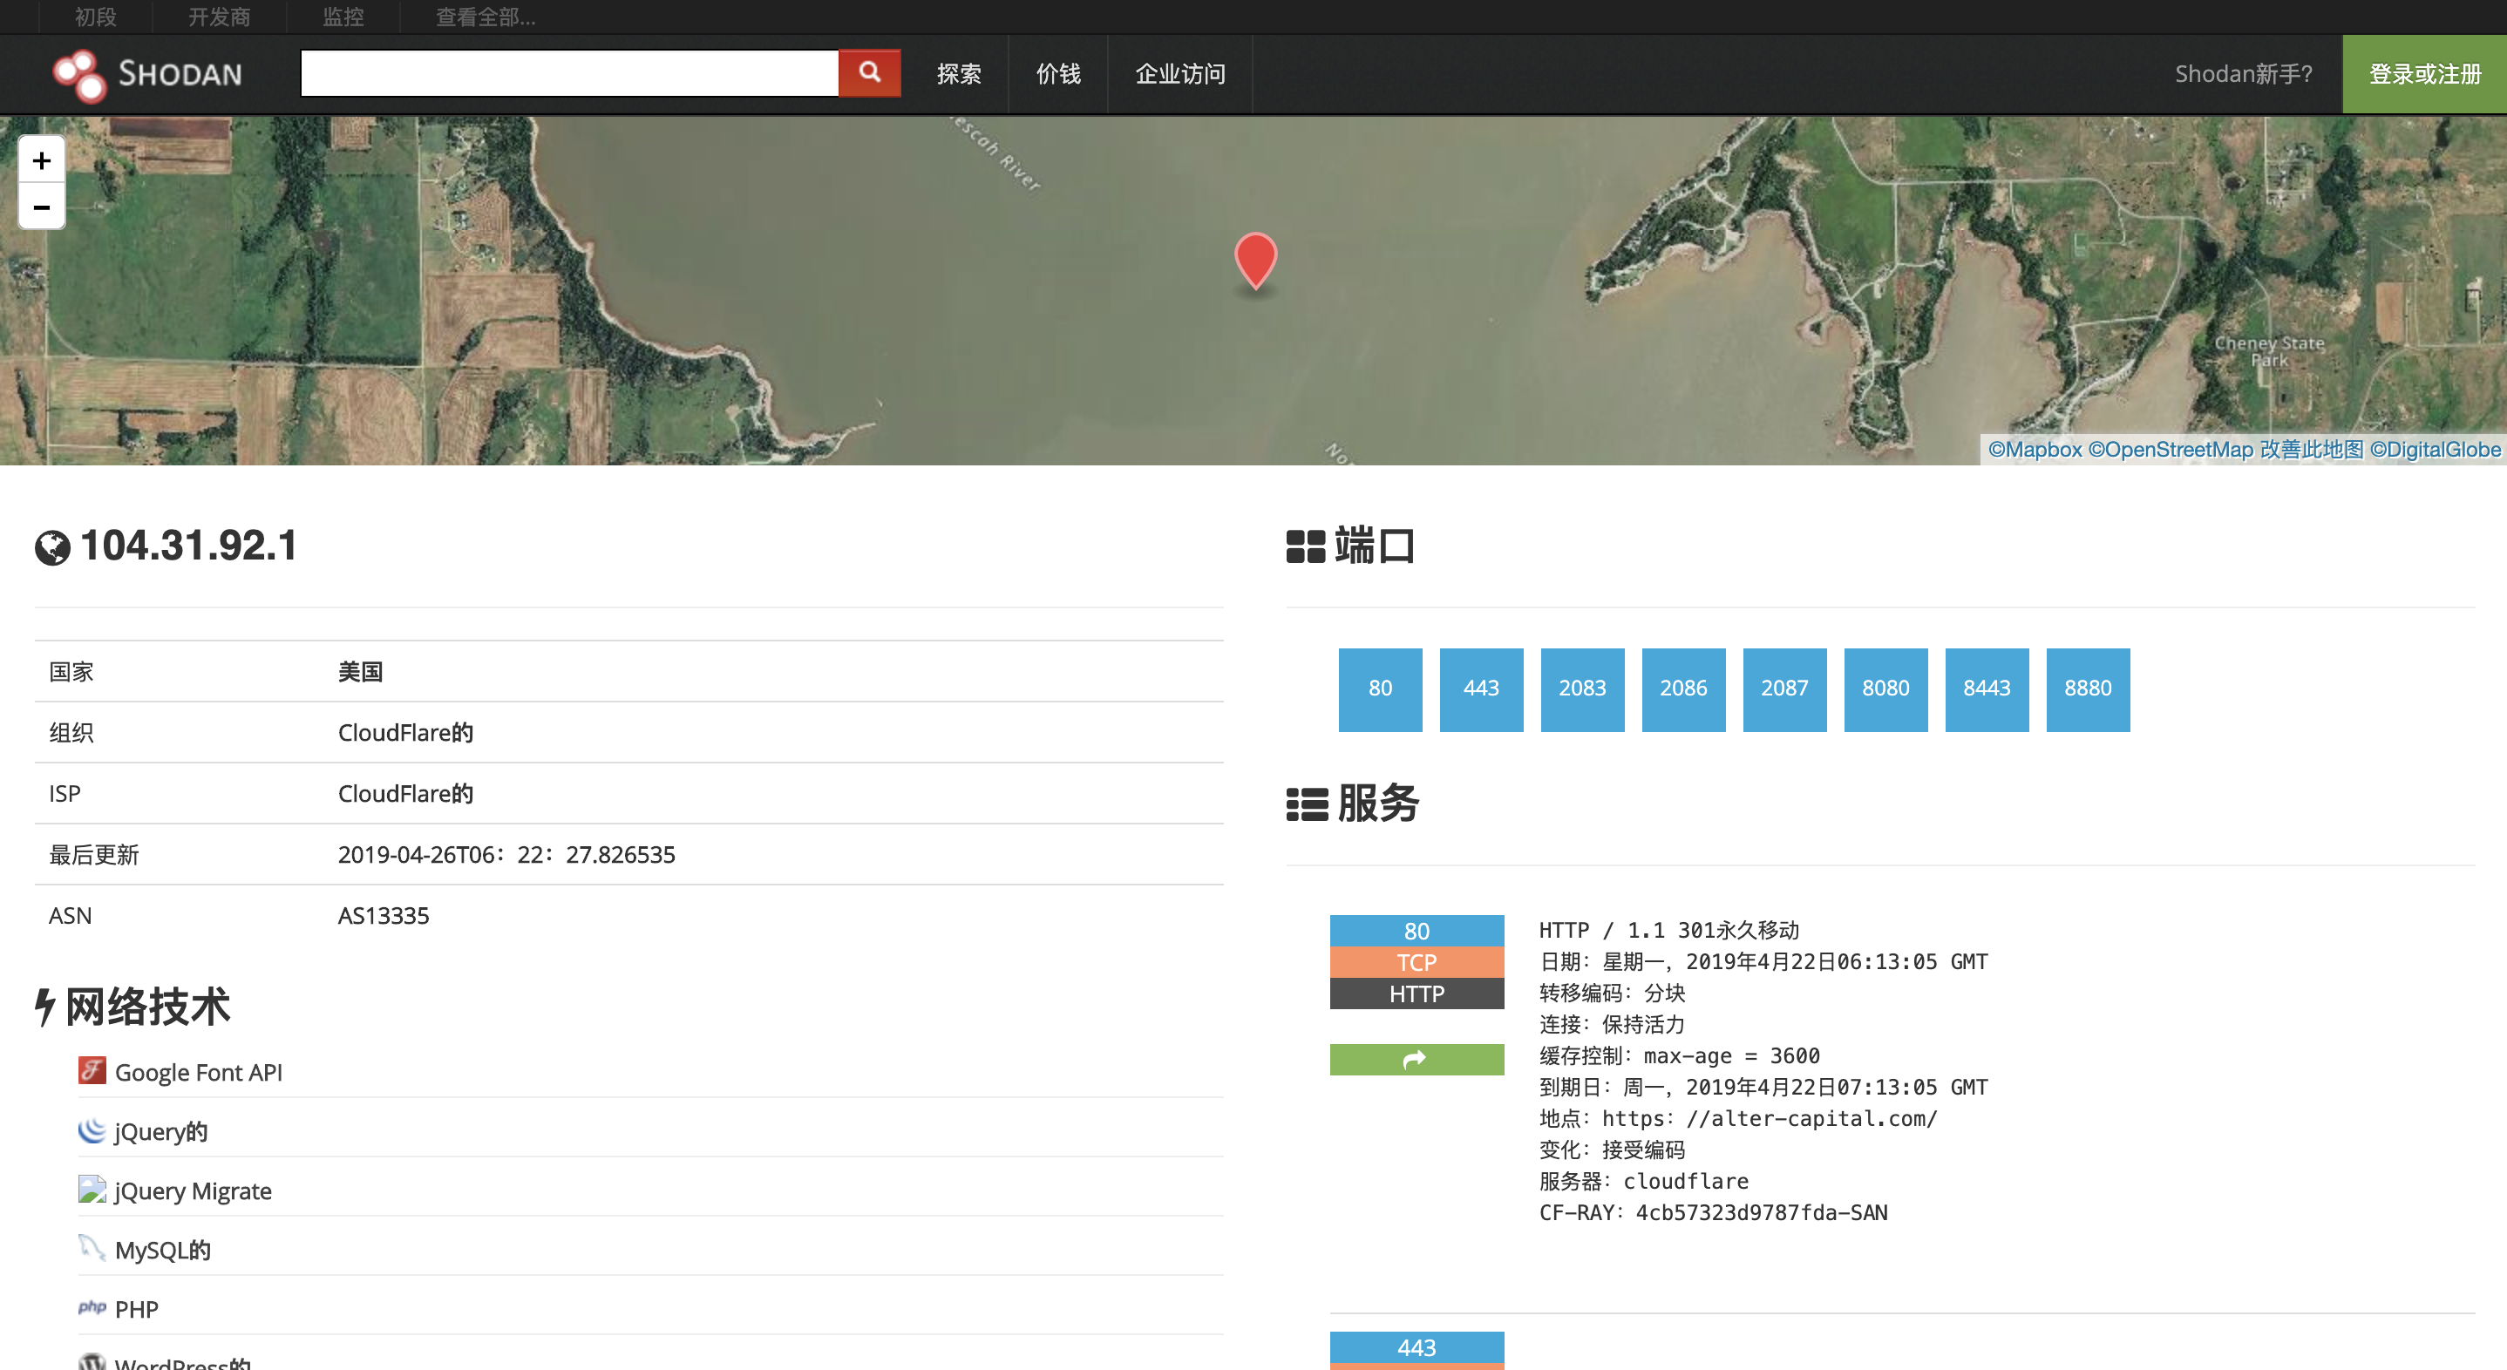Jump to port 8880 tile
Screen dimensions: 2507x1370
coord(2089,688)
